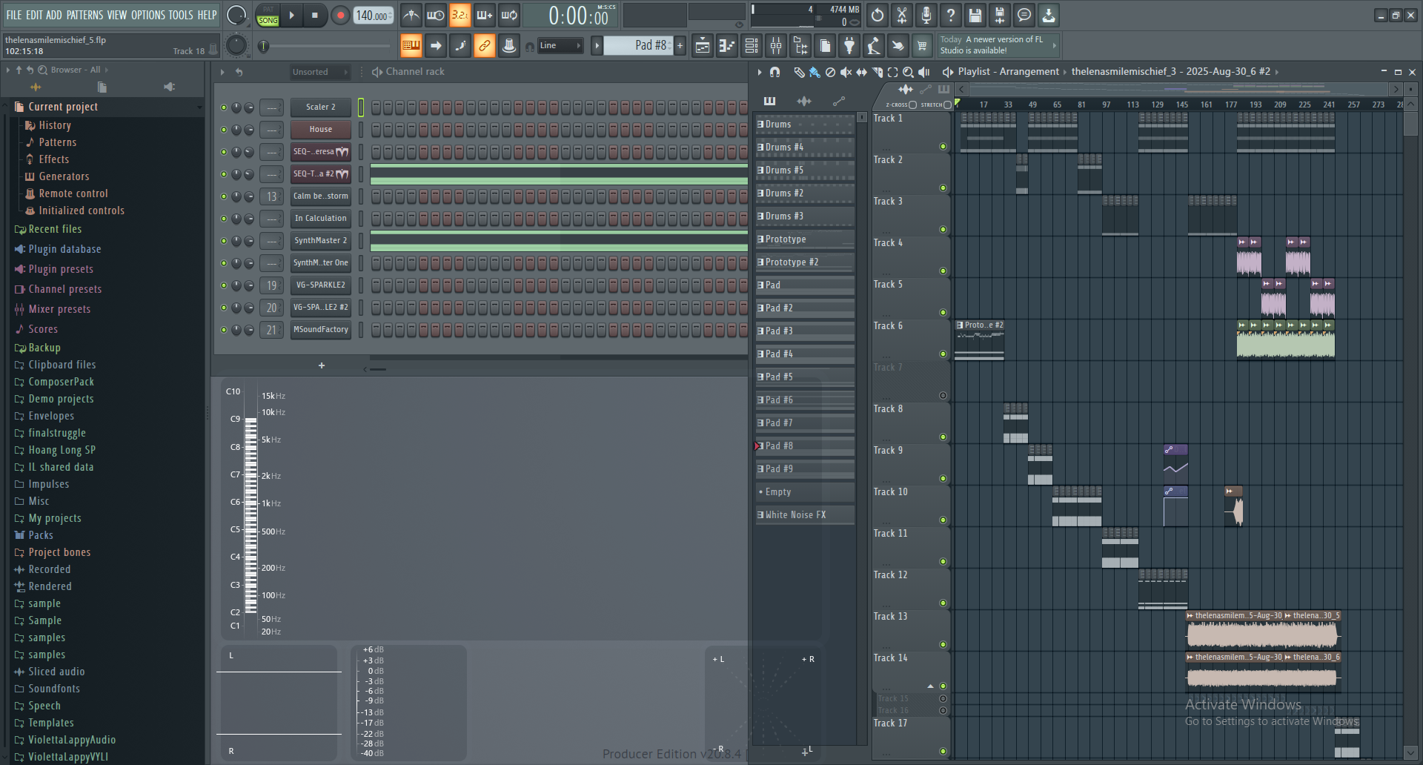Image resolution: width=1423 pixels, height=765 pixels.
Task: Open the Channel rack options arrow menu
Action: [x=222, y=72]
